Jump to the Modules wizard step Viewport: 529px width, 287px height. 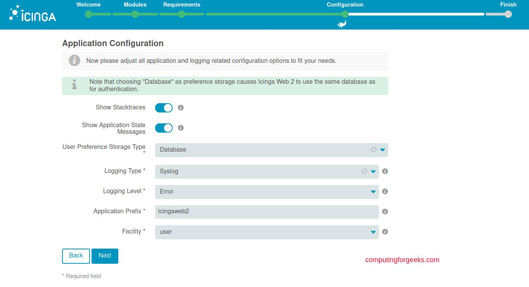coord(135,14)
